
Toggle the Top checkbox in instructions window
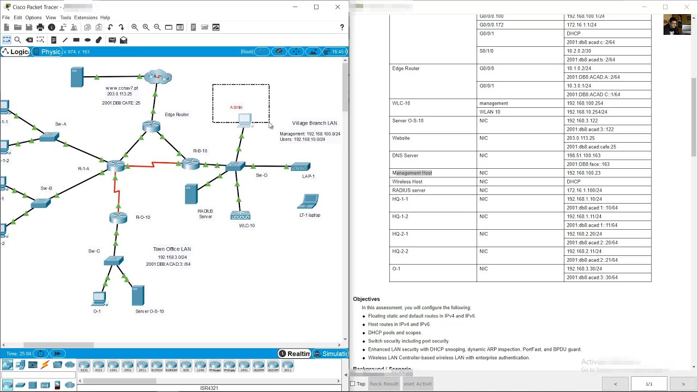click(x=353, y=384)
